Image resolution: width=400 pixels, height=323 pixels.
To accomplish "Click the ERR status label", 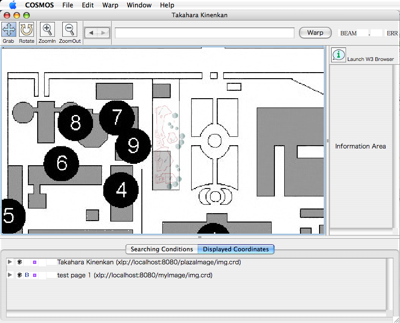I will (392, 33).
